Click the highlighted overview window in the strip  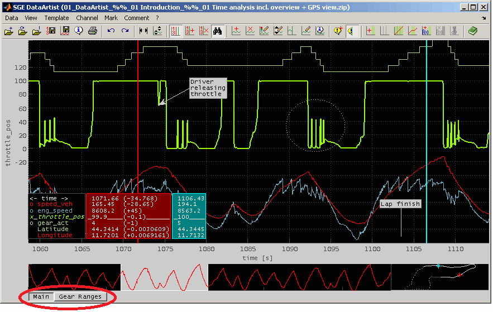pos(165,277)
